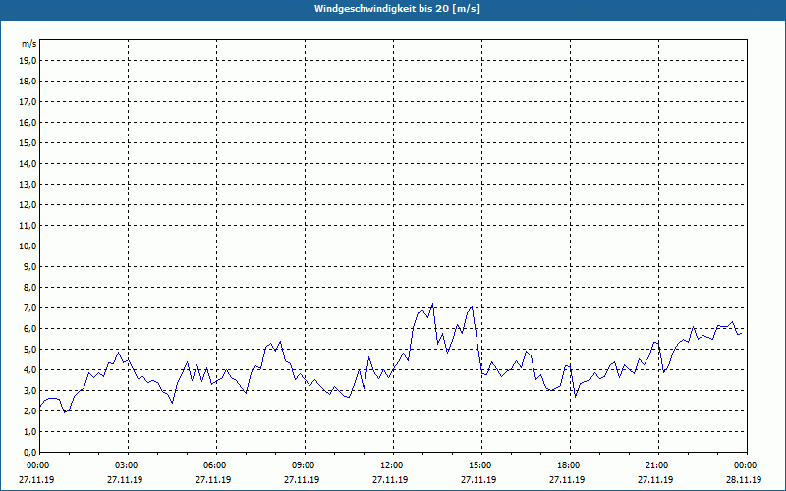Click the 27.11.19 date beneath 15:00

pos(478,480)
